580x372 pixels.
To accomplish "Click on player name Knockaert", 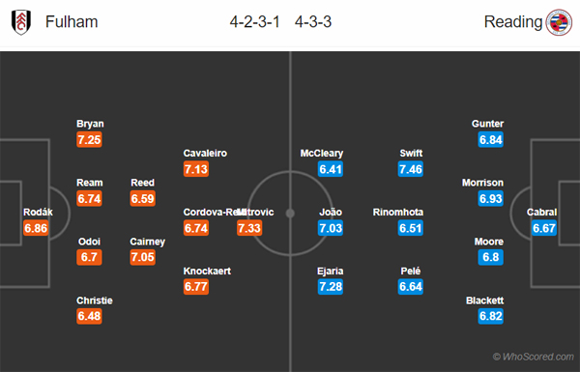I will point(207,272).
